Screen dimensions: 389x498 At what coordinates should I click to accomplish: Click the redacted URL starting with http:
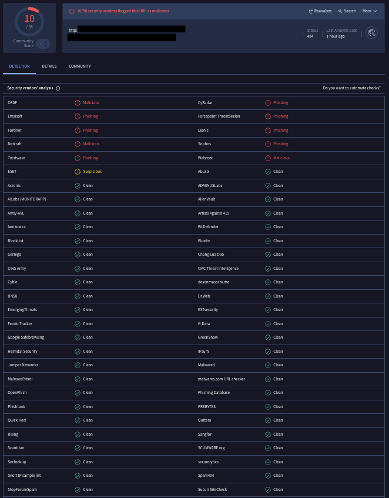click(126, 34)
